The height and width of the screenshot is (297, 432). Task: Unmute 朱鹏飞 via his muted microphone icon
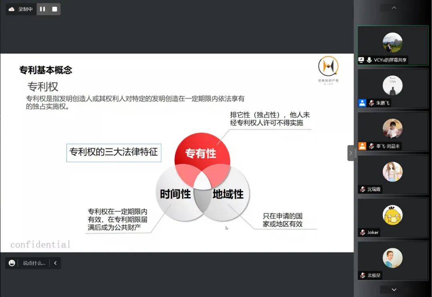click(372, 103)
